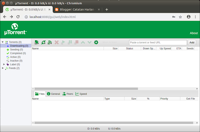Click the Pause torrent icon

click(70, 42)
